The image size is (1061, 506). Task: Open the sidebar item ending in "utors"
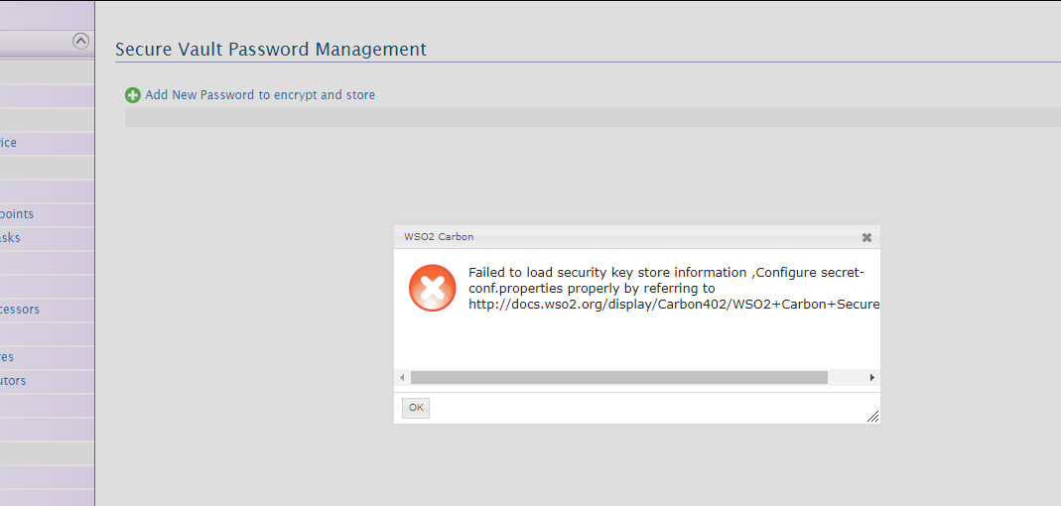(13, 381)
